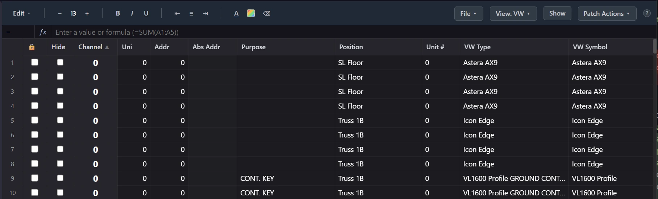The height and width of the screenshot is (199, 658).
Task: Toggle underline formatting
Action: tap(146, 13)
